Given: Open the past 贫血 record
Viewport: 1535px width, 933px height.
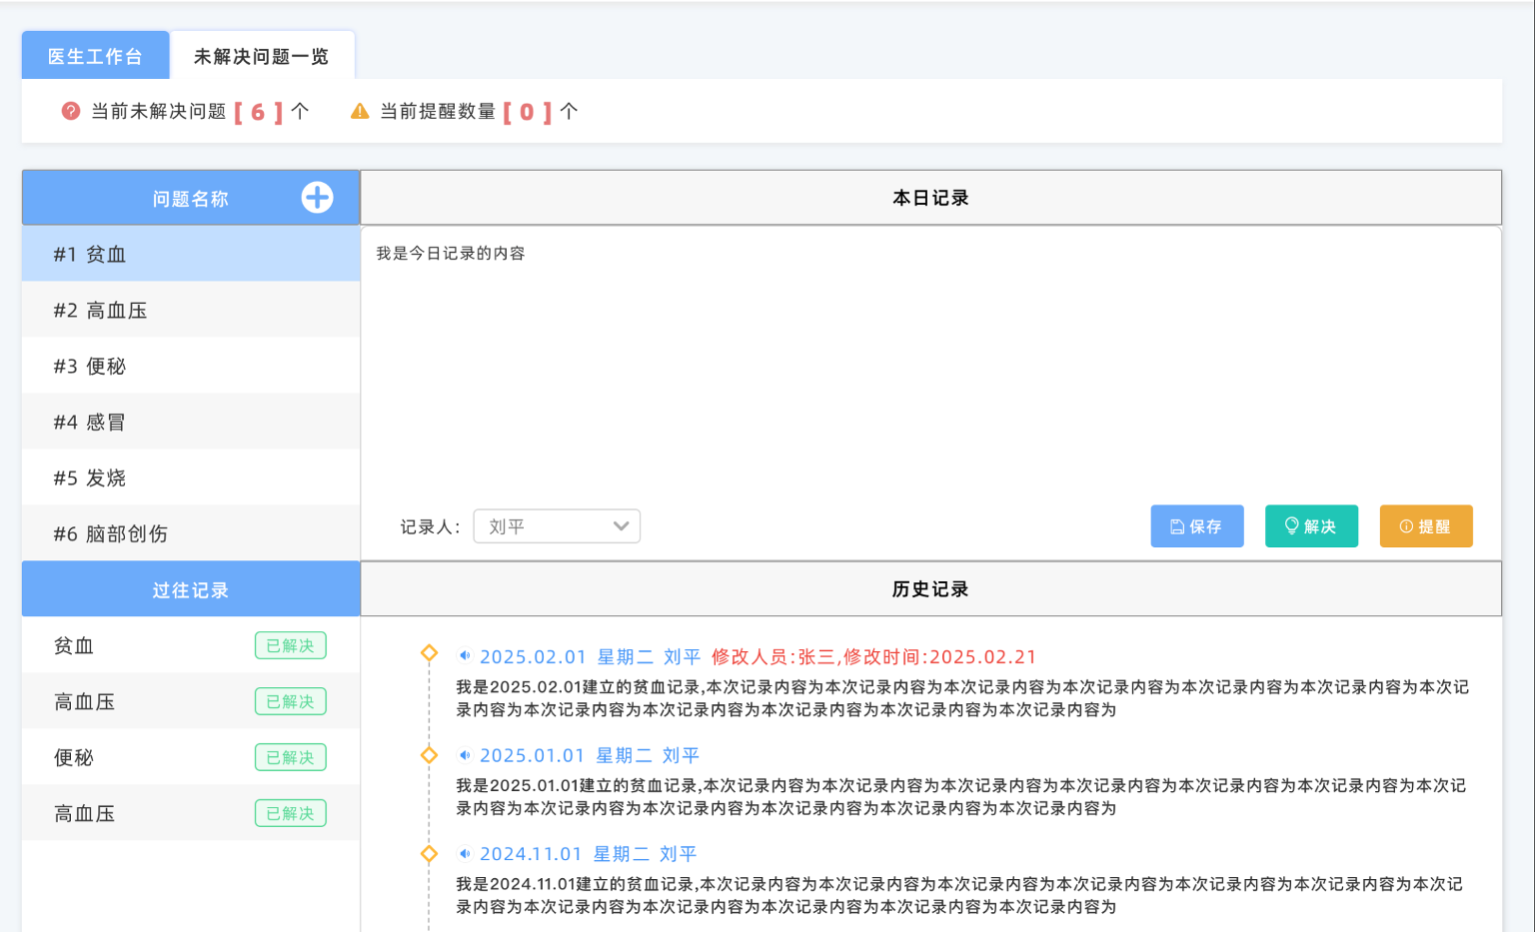Looking at the screenshot, I should coord(74,646).
